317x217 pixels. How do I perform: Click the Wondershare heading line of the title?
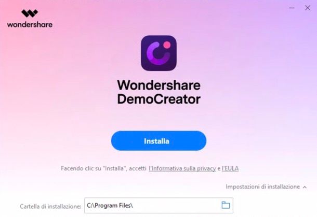tap(158, 85)
